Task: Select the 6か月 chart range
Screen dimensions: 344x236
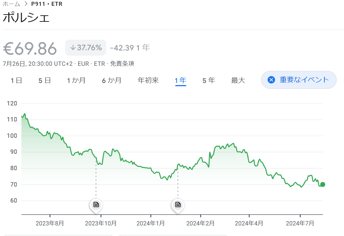Action: pos(112,80)
